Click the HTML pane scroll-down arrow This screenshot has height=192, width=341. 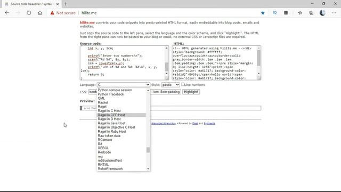pyautogui.click(x=258, y=74)
